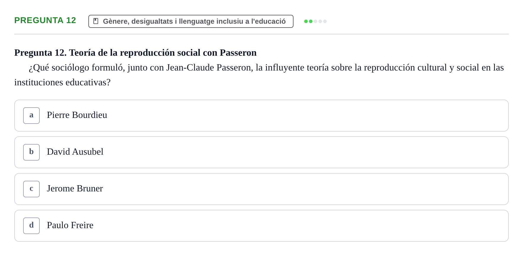Click the Pierre Bourdieu answer text
This screenshot has height=256, width=523.
pyautogui.click(x=77, y=115)
